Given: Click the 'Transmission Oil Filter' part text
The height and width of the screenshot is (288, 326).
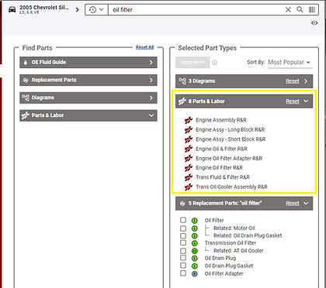Looking at the screenshot, I should coord(231,243).
